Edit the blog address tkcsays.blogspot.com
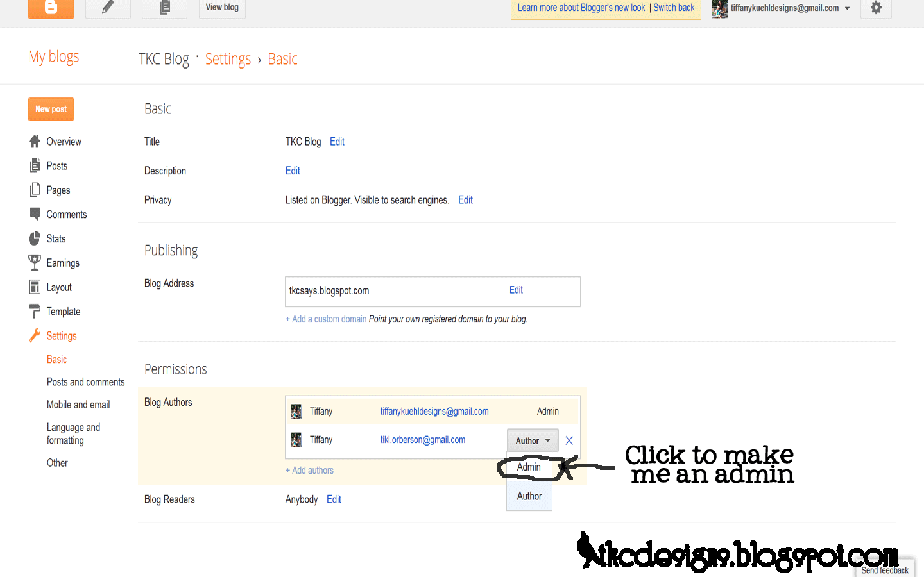The height and width of the screenshot is (577, 924). pyautogui.click(x=516, y=290)
